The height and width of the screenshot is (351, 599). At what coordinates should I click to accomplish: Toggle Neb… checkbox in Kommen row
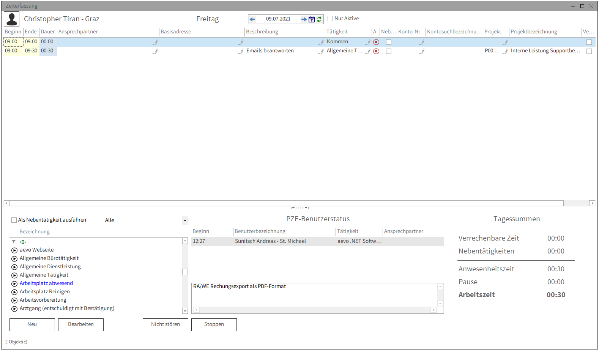(389, 42)
